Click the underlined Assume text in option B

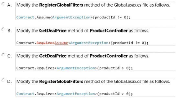(x=61, y=43)
